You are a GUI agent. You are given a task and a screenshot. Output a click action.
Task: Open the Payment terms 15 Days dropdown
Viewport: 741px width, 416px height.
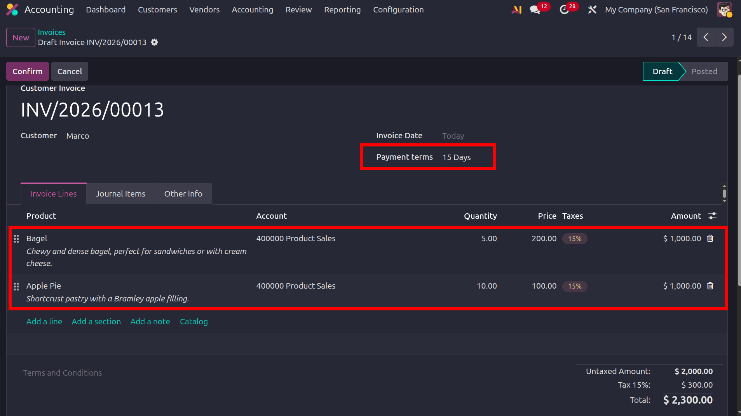click(x=457, y=157)
